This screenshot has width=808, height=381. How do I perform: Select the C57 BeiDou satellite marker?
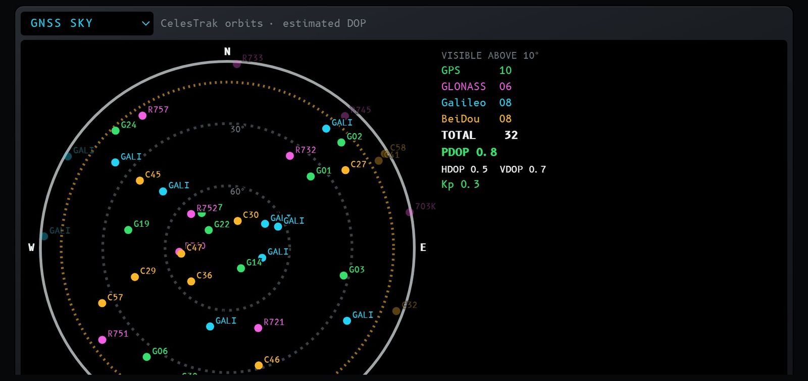click(102, 303)
